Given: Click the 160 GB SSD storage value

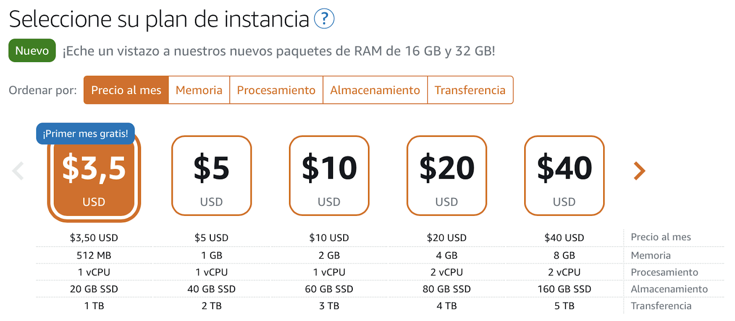Looking at the screenshot, I should click(565, 289).
